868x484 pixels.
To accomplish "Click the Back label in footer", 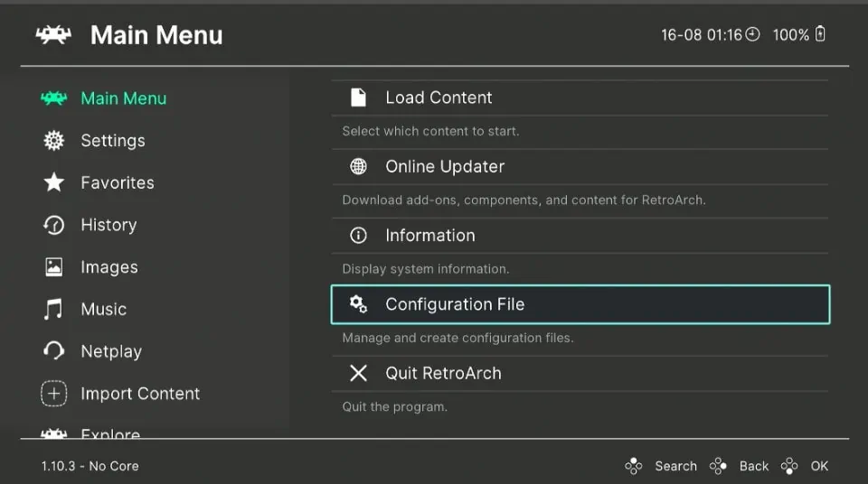I will coord(754,466).
